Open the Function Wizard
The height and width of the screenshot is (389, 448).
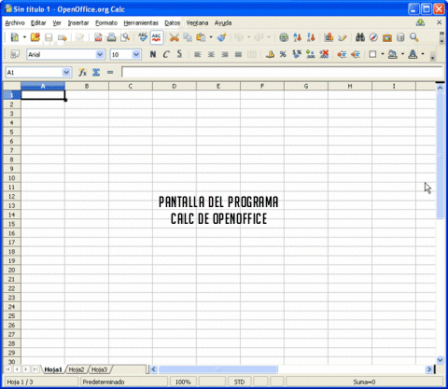[x=82, y=73]
